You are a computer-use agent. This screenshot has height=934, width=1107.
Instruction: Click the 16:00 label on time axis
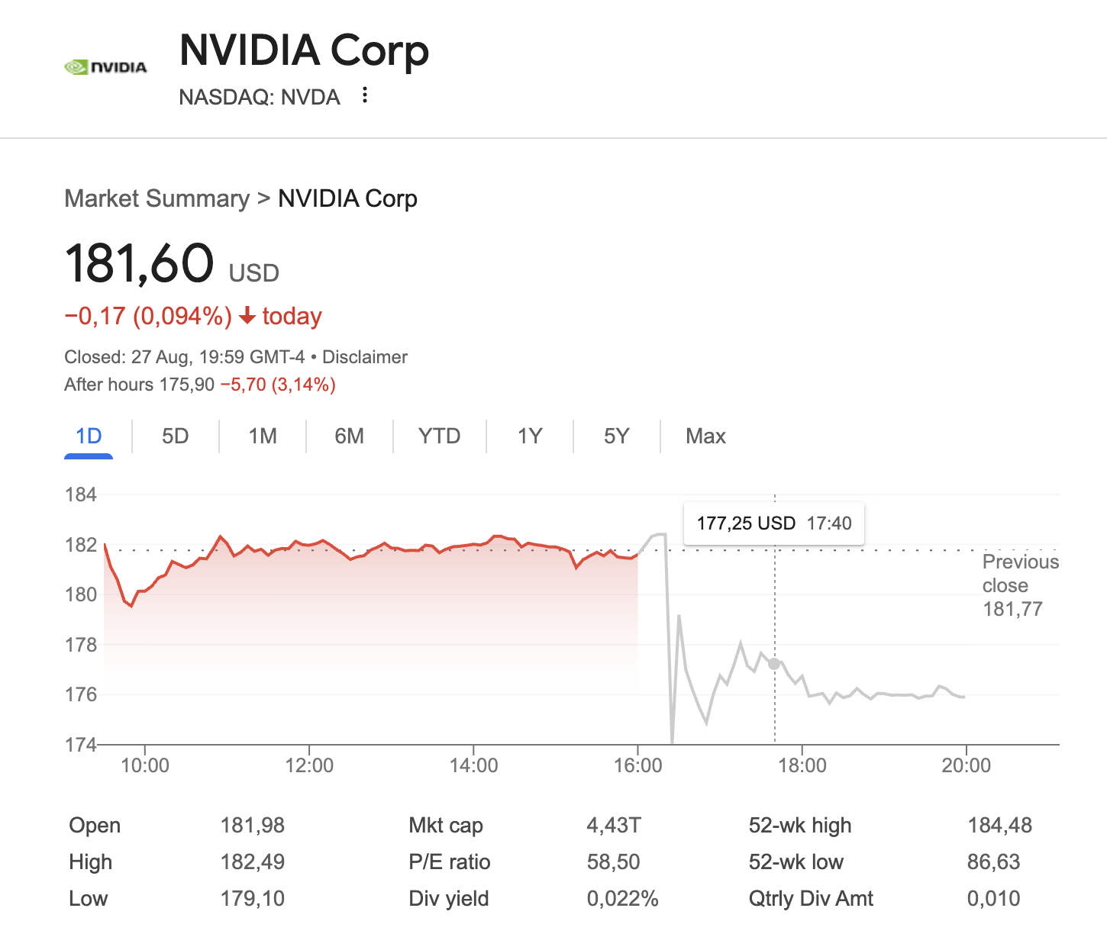tap(637, 765)
